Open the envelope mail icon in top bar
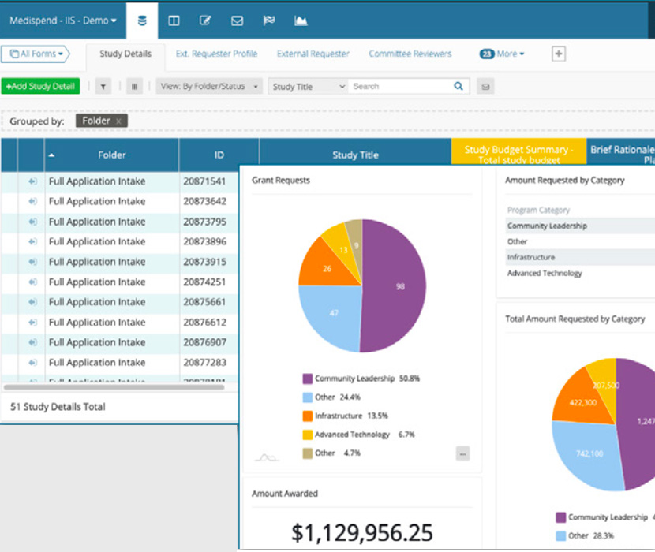Image resolution: width=655 pixels, height=552 pixels. [237, 21]
